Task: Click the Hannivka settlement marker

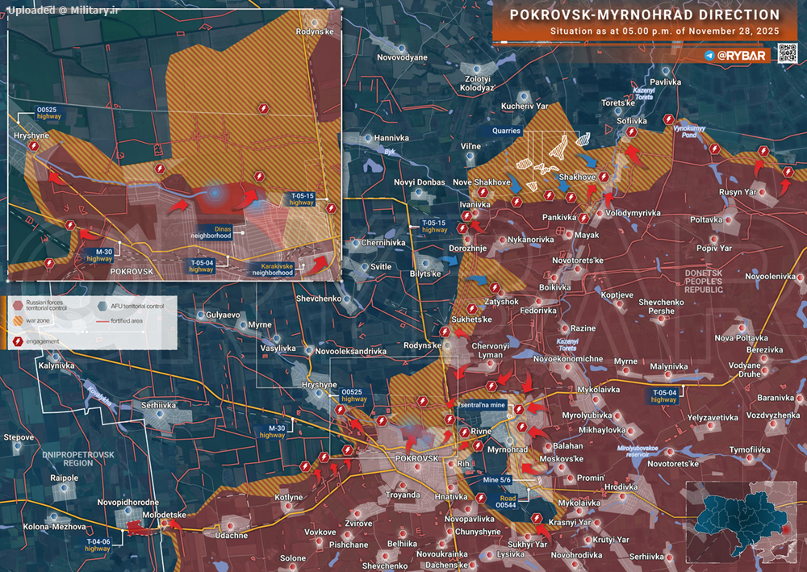Action: pyautogui.click(x=368, y=139)
